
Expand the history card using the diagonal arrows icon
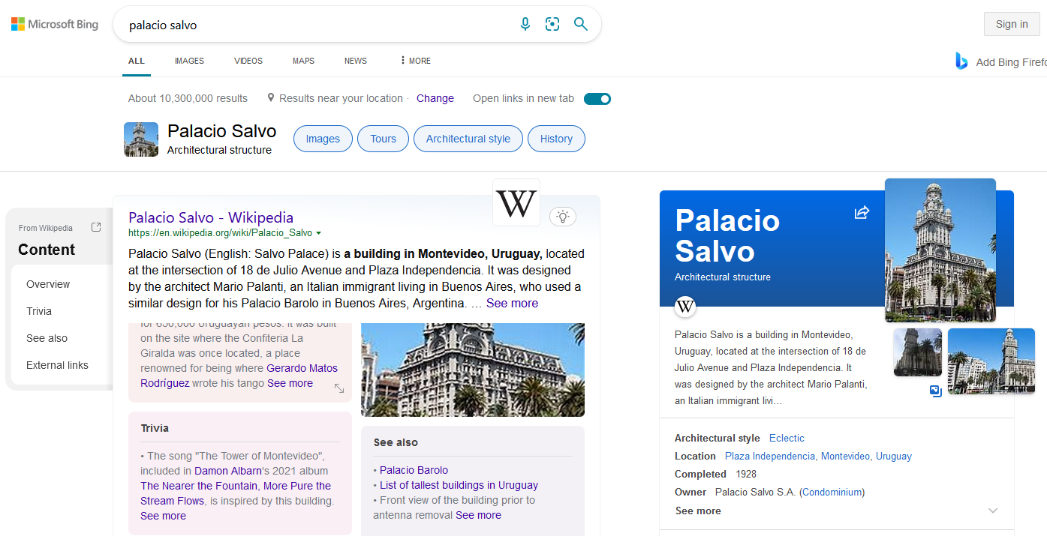(x=339, y=388)
